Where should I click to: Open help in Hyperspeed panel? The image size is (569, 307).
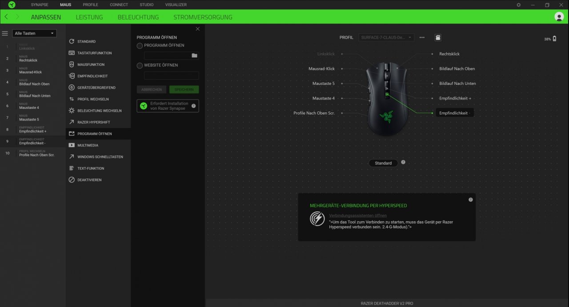click(x=471, y=199)
